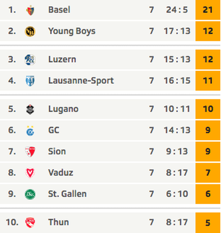Click the Lausanne-Sport crest icon

coord(30,81)
